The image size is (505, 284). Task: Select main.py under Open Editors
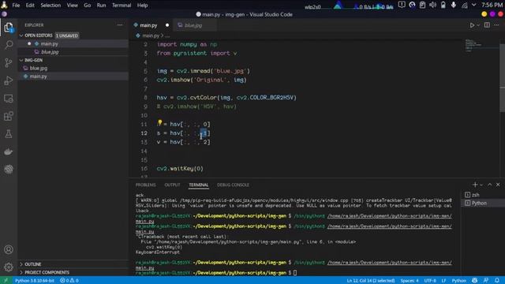[x=73, y=44]
